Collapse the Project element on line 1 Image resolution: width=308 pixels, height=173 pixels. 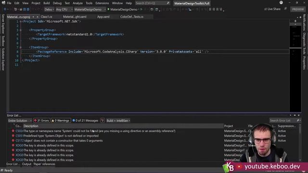click(x=21, y=21)
